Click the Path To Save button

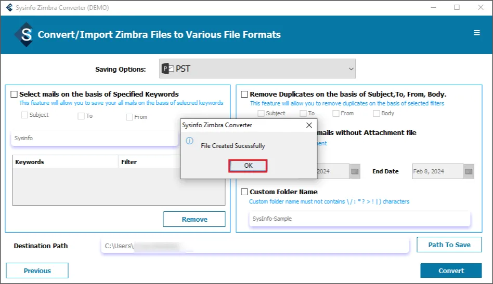point(449,245)
